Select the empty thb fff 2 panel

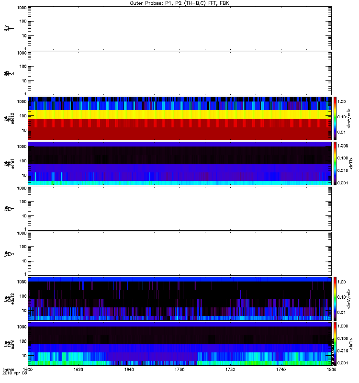tap(179, 74)
